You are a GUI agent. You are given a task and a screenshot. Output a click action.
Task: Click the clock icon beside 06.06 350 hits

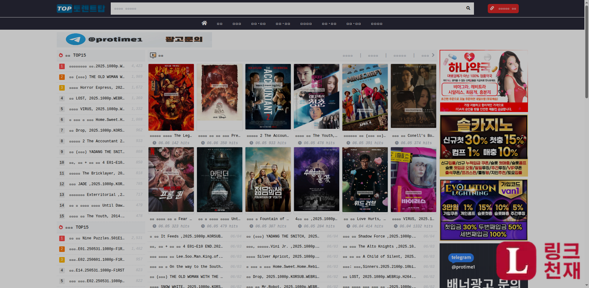pos(203,143)
